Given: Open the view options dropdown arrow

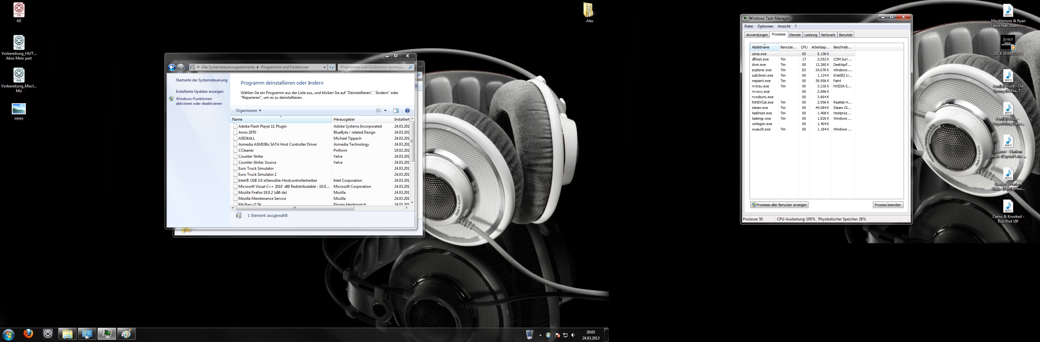Looking at the screenshot, I should point(385,111).
